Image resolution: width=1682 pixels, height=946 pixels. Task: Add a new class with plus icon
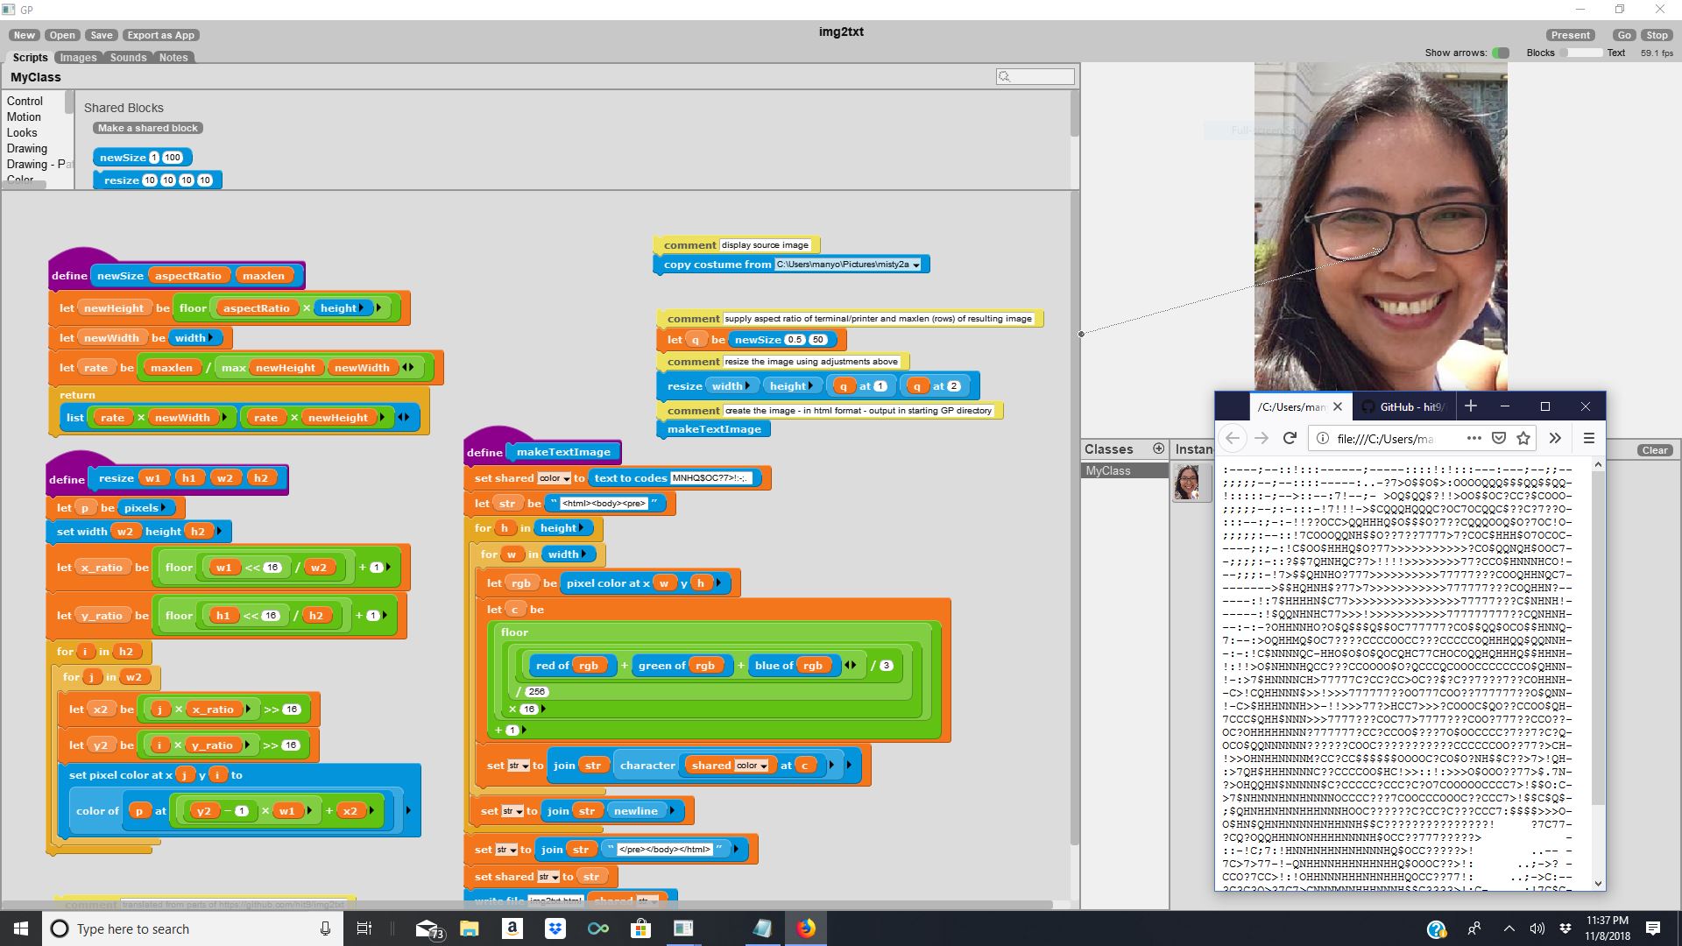click(1158, 448)
